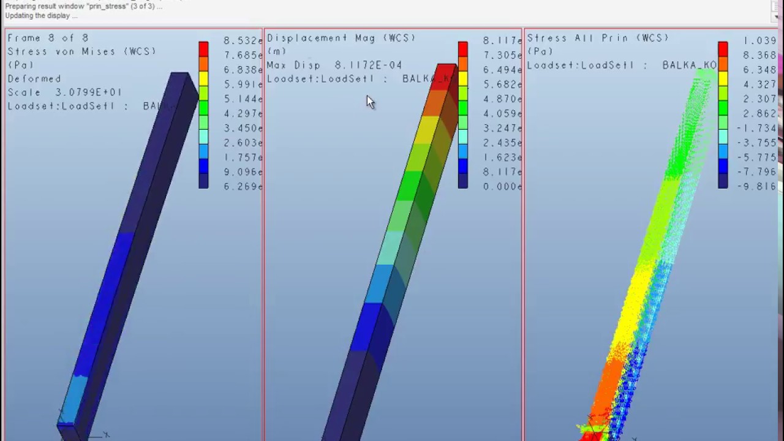The height and width of the screenshot is (441, 784).
Task: Pick the cyan band of displacement legend
Action: point(463,137)
